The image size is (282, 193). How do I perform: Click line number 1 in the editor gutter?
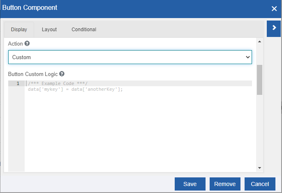(18, 83)
